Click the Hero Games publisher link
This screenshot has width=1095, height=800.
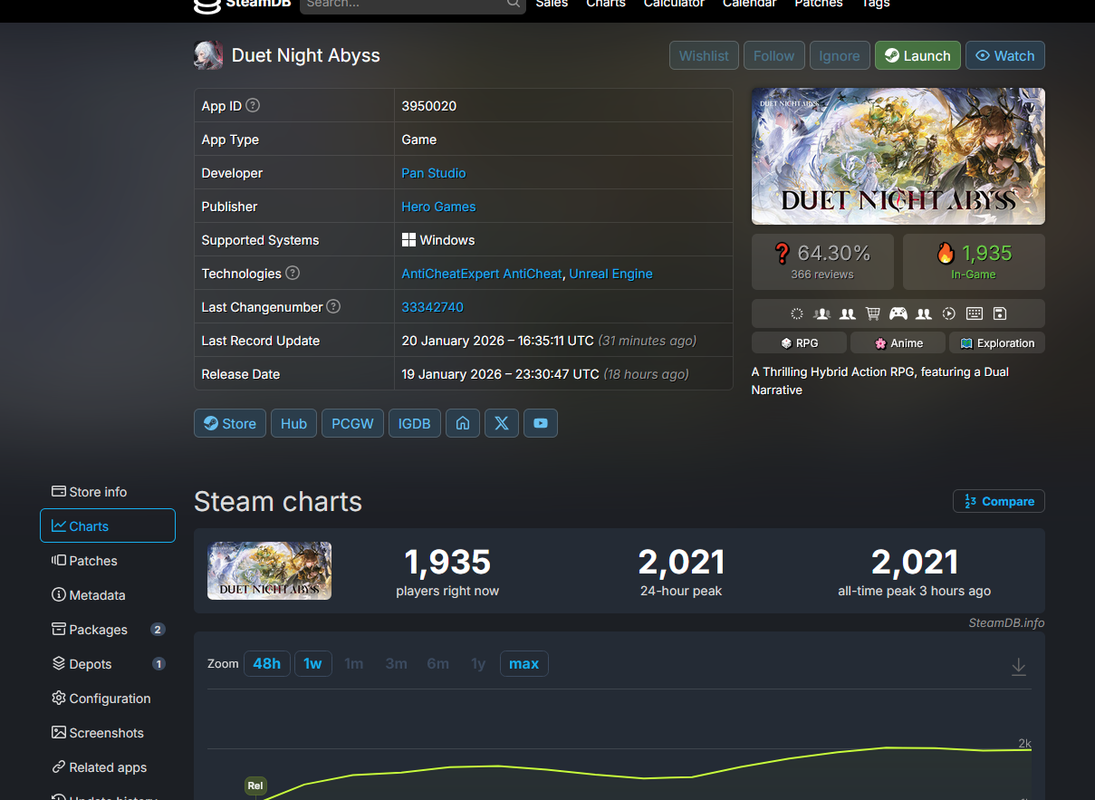[x=438, y=207]
